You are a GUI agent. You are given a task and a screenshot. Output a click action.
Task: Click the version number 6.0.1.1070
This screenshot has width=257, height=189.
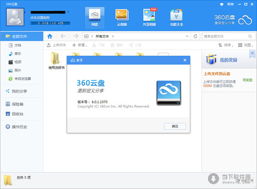tap(99, 102)
